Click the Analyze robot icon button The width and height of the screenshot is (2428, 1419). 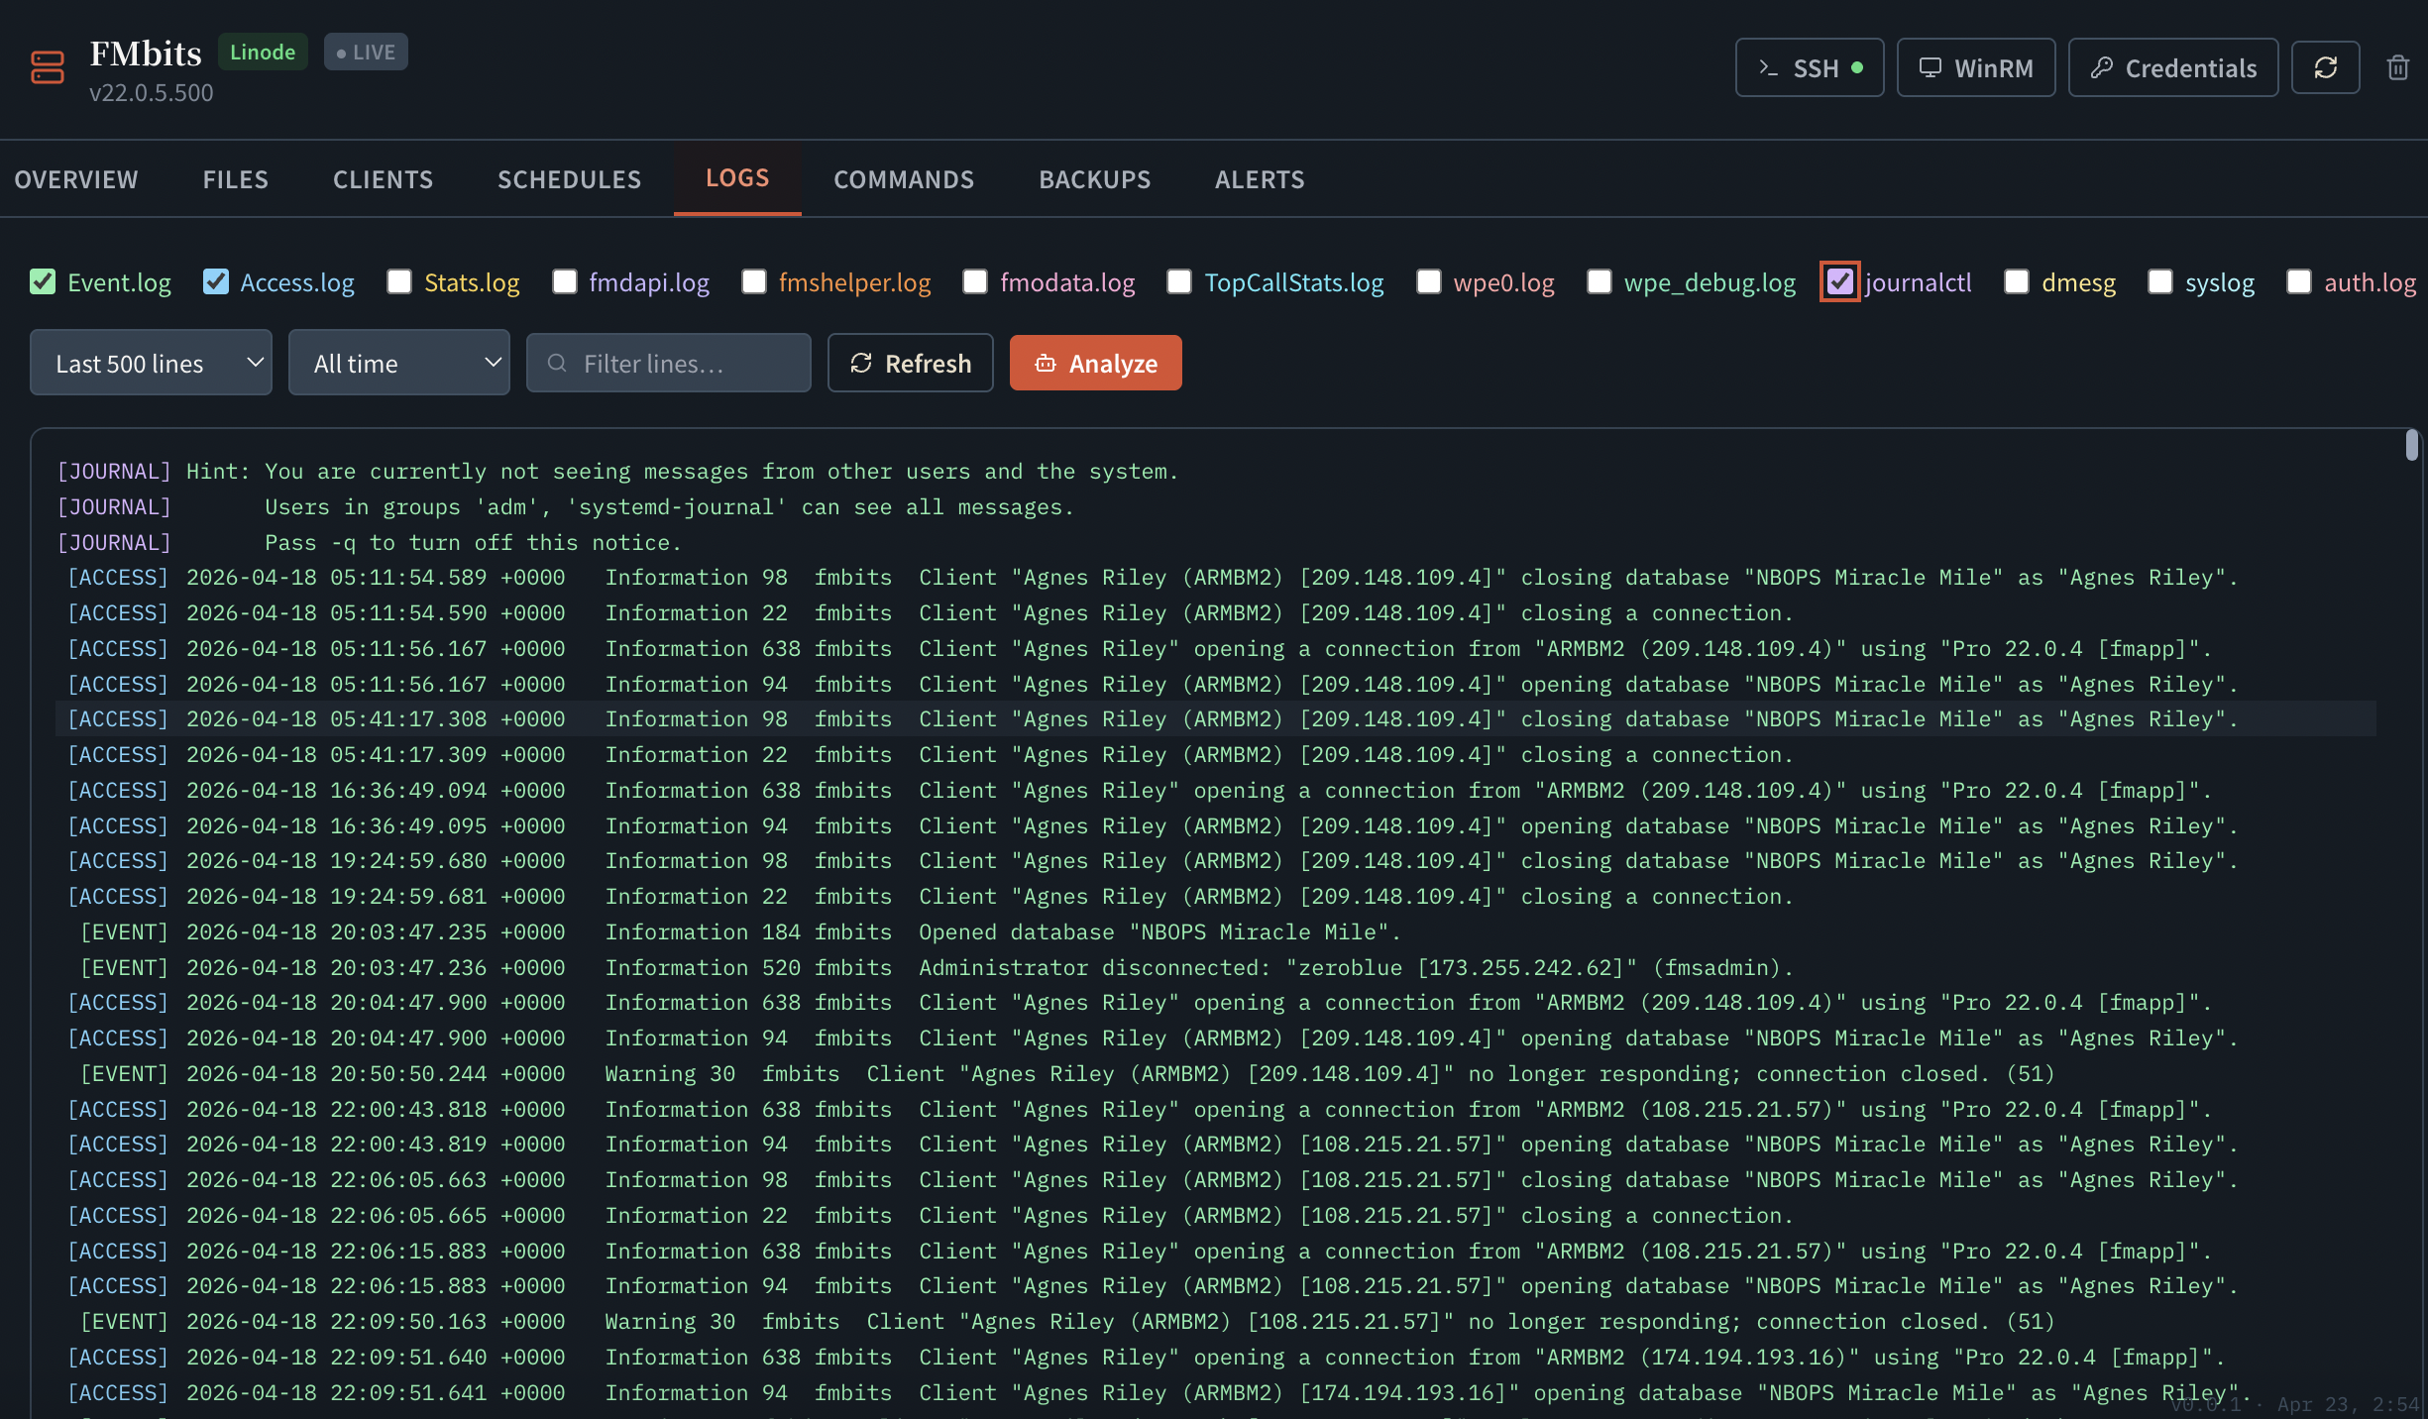1095,364
